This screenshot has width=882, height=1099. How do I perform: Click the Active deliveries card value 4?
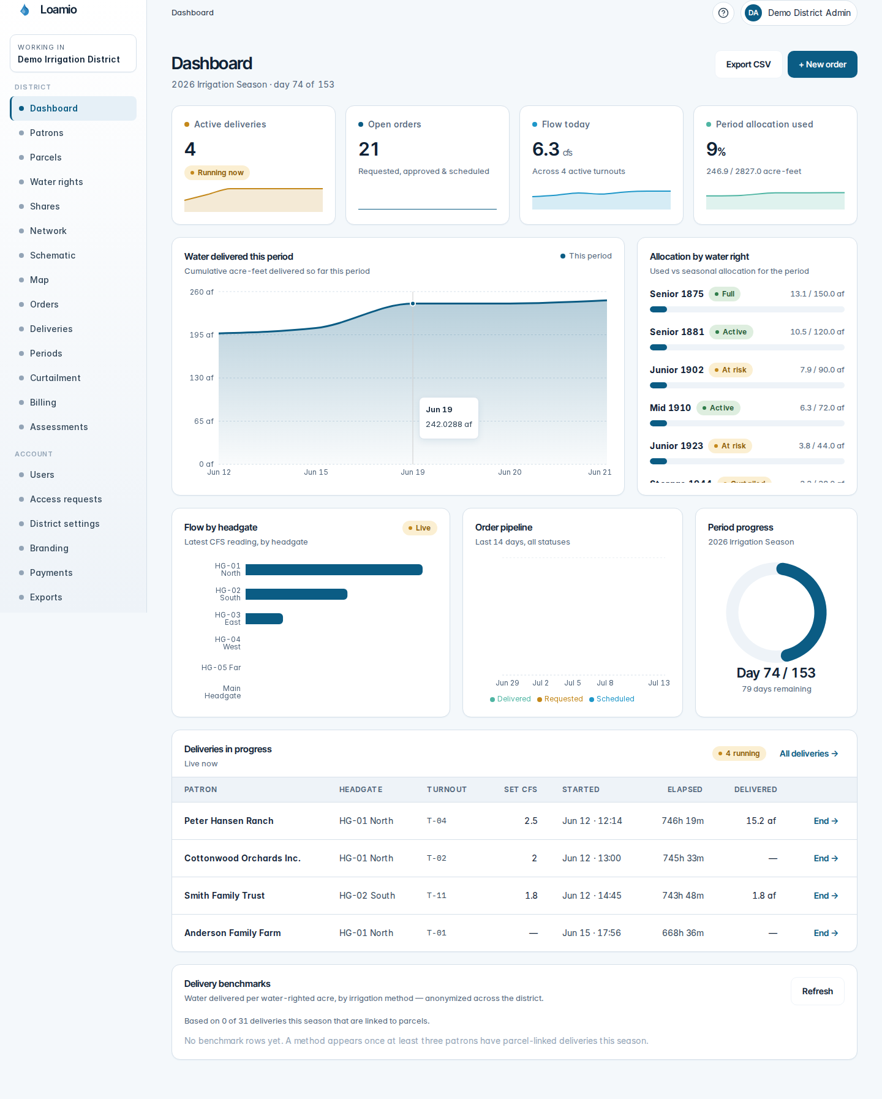click(190, 149)
